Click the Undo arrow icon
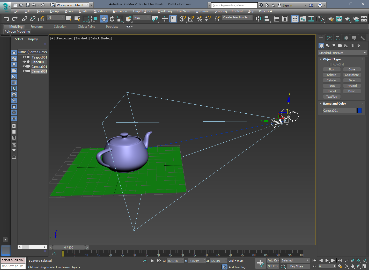Screen dimensions: 369x270 pyautogui.click(x=6, y=19)
